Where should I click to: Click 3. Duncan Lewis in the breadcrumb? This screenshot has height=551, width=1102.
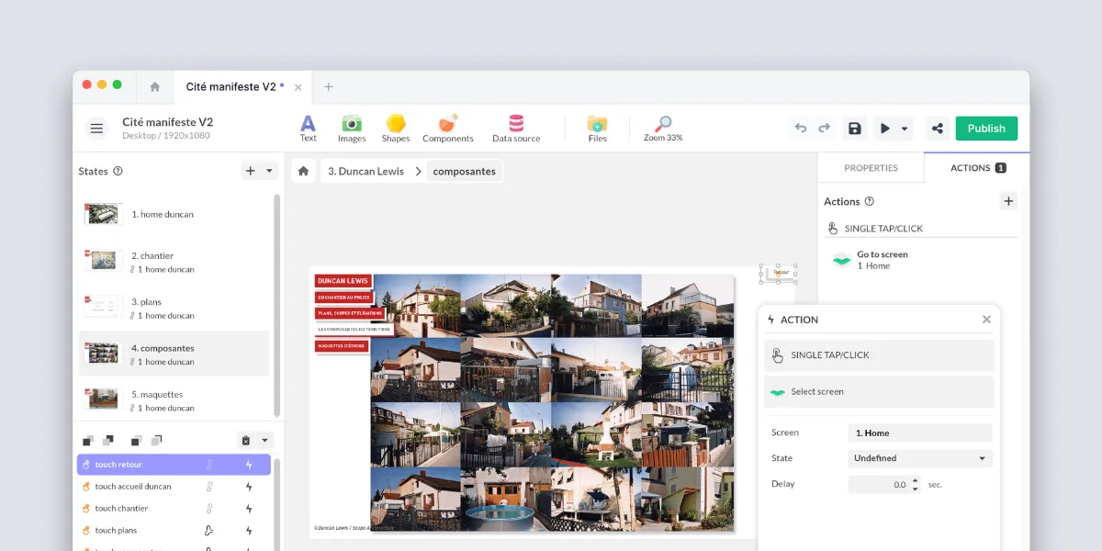pyautogui.click(x=365, y=171)
